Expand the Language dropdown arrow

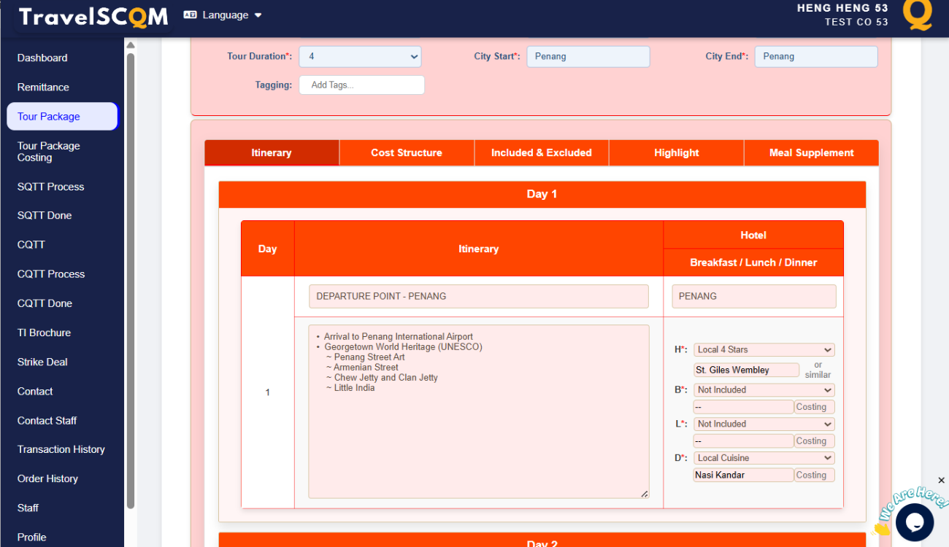pyautogui.click(x=258, y=15)
